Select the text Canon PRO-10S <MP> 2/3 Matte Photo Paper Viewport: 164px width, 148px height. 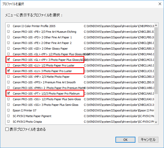pos(41,77)
